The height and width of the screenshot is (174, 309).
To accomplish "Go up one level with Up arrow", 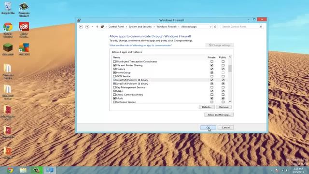I will click(97, 27).
